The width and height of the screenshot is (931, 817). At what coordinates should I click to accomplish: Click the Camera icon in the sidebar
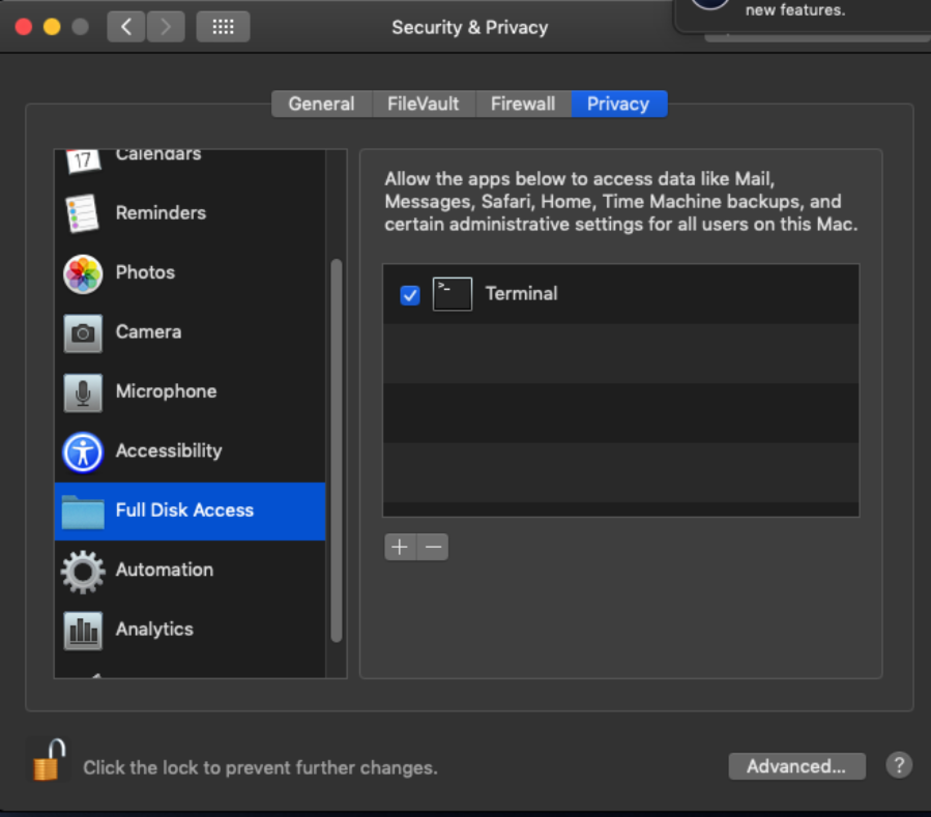83,333
